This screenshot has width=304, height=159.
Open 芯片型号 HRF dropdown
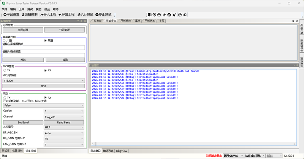(64, 127)
